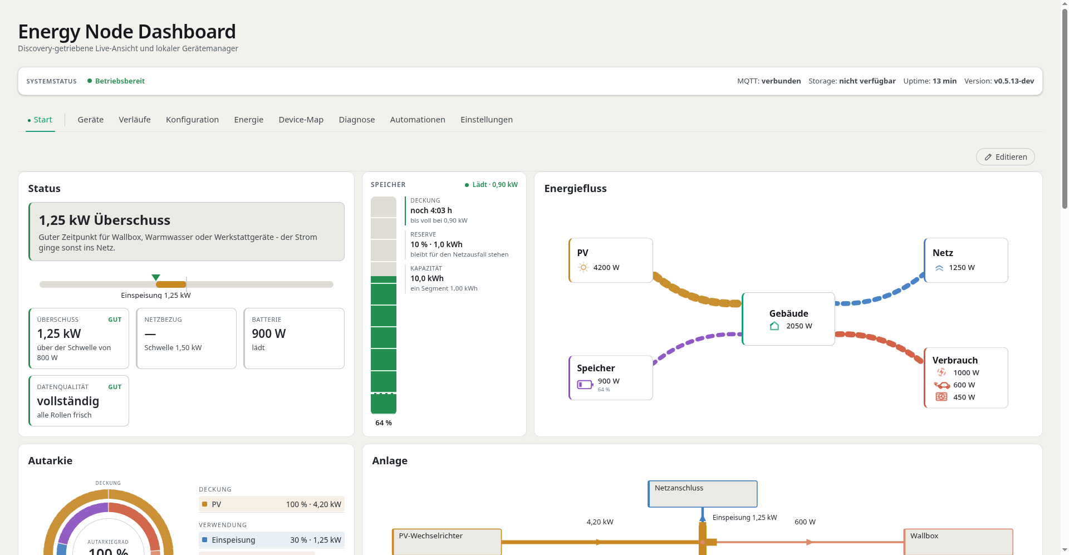This screenshot has width=1069, height=555.
Task: Click the 'Storage: nicht verfügbar' status text
Action: (852, 81)
